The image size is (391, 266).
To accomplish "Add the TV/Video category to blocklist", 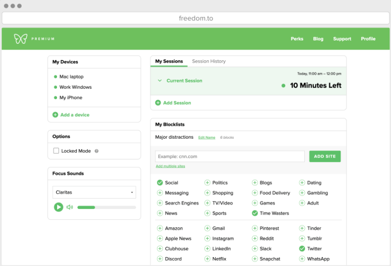I will click(207, 203).
